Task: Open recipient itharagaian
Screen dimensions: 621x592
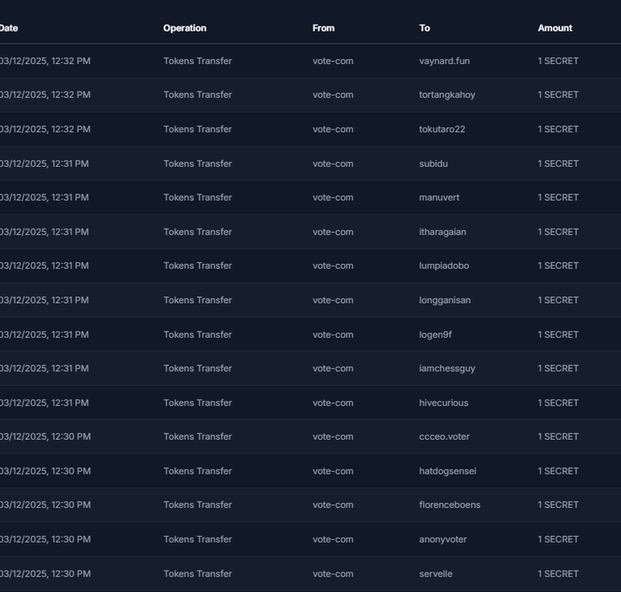Action: (x=442, y=232)
